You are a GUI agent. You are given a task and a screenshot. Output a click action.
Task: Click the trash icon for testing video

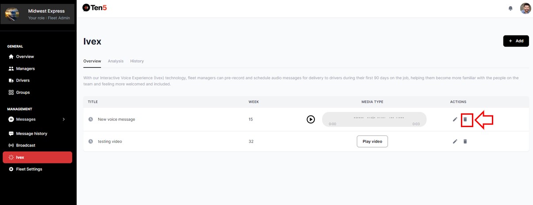(465, 142)
